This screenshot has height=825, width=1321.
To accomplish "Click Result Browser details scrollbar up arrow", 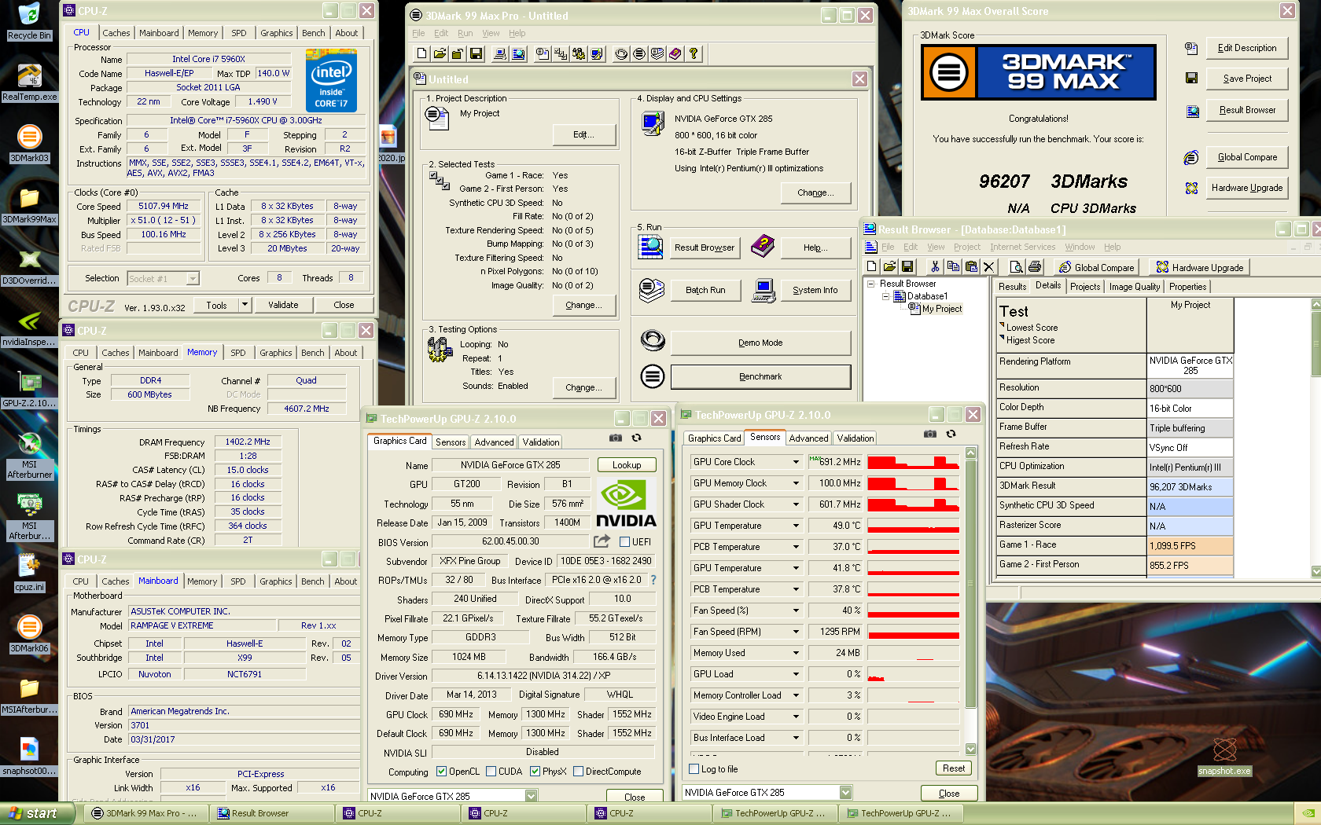I will point(1315,304).
